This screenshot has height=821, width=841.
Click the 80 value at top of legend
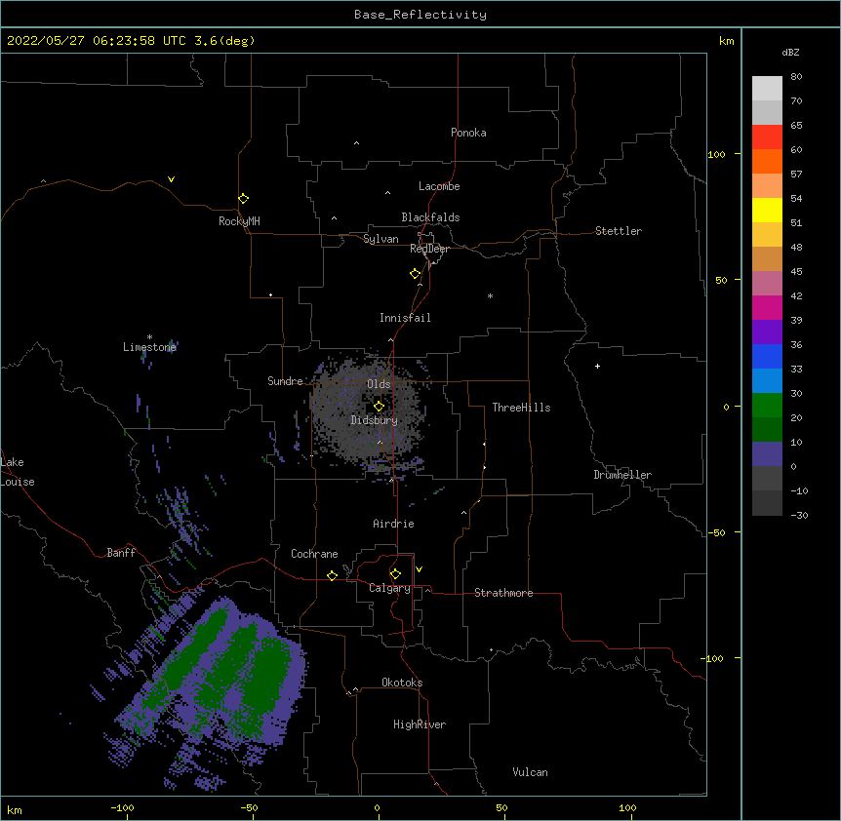[x=796, y=77]
